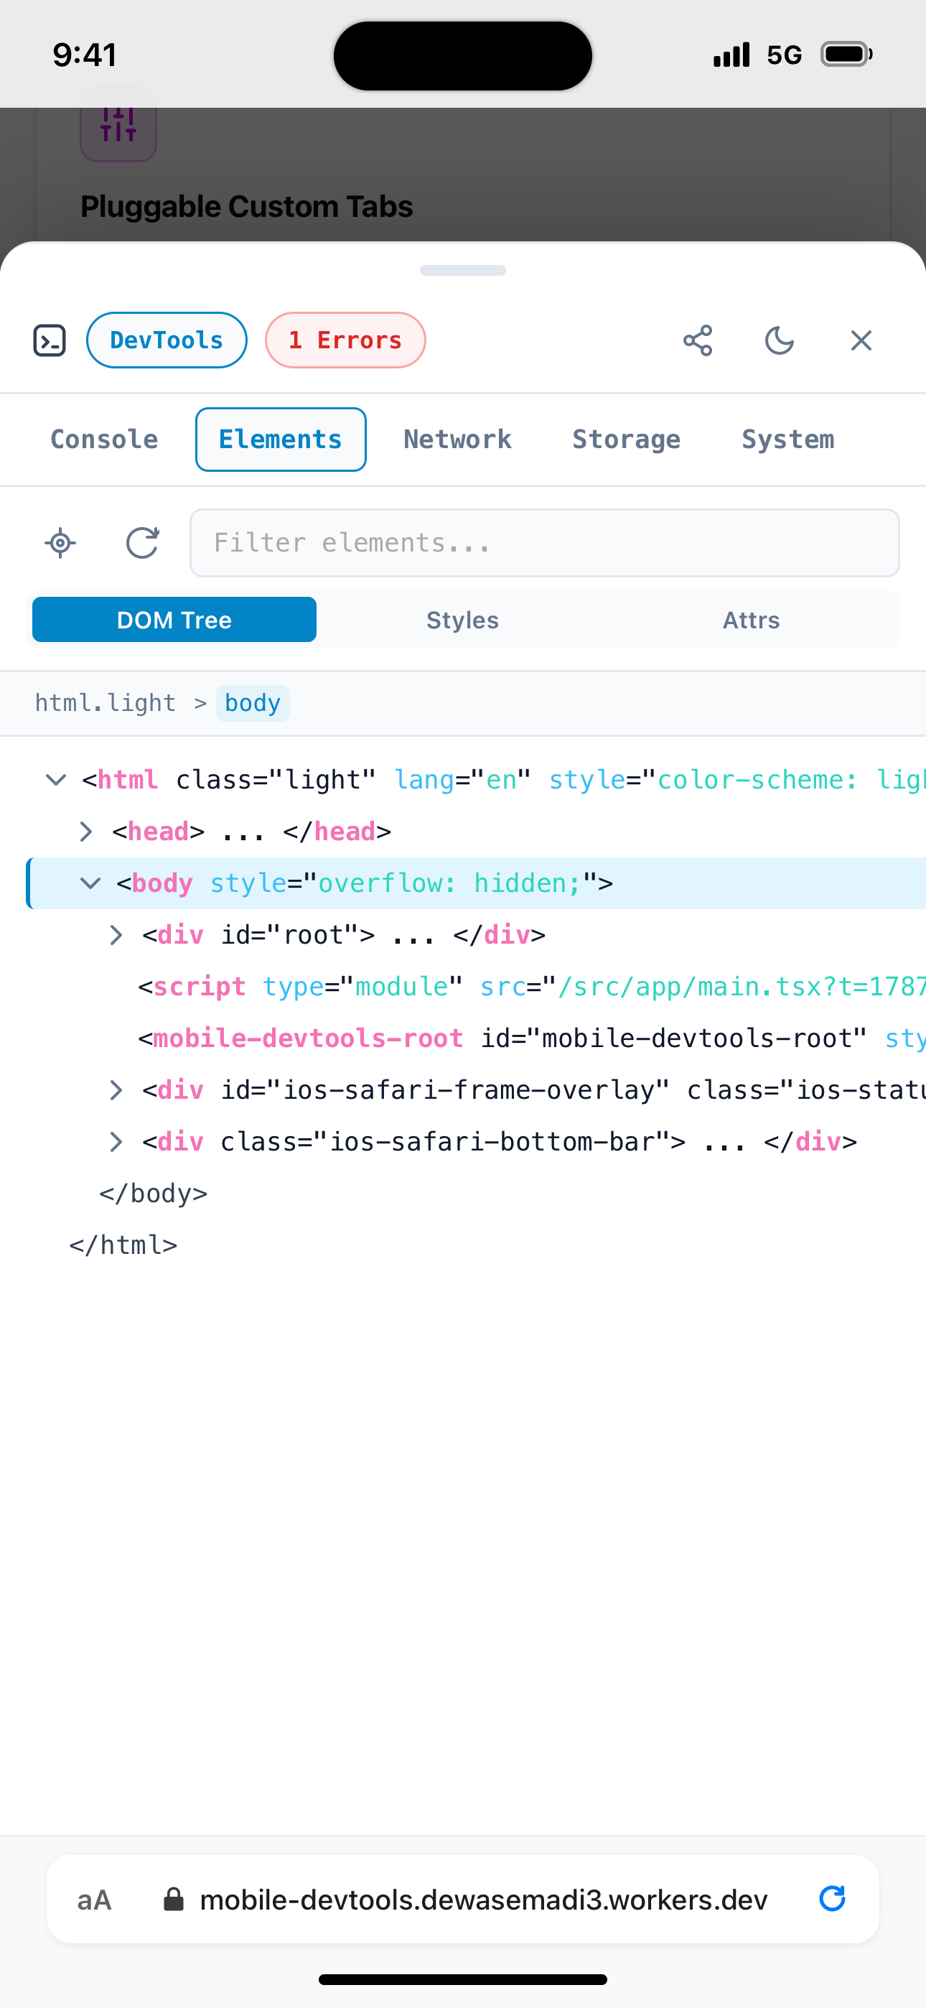
Task: Expand the div id root node
Action: (x=116, y=934)
